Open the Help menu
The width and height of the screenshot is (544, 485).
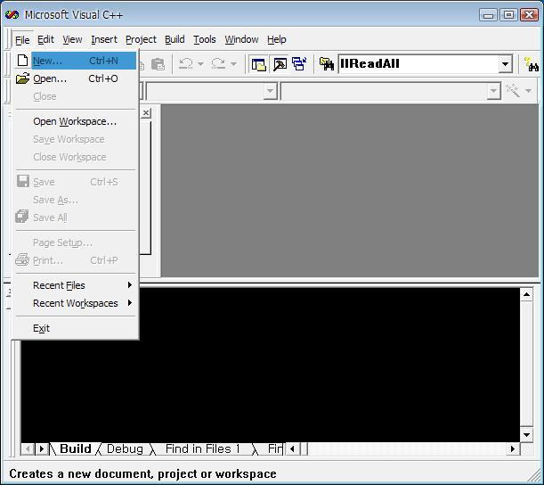click(x=277, y=39)
